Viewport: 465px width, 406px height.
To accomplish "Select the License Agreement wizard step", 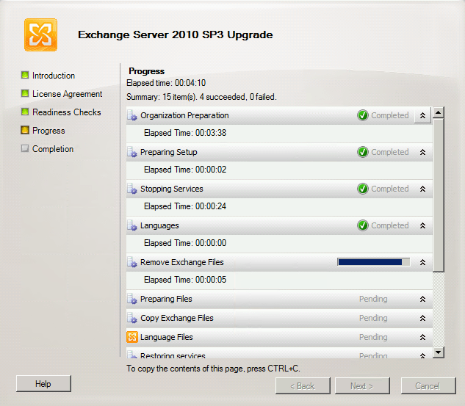I will (68, 94).
